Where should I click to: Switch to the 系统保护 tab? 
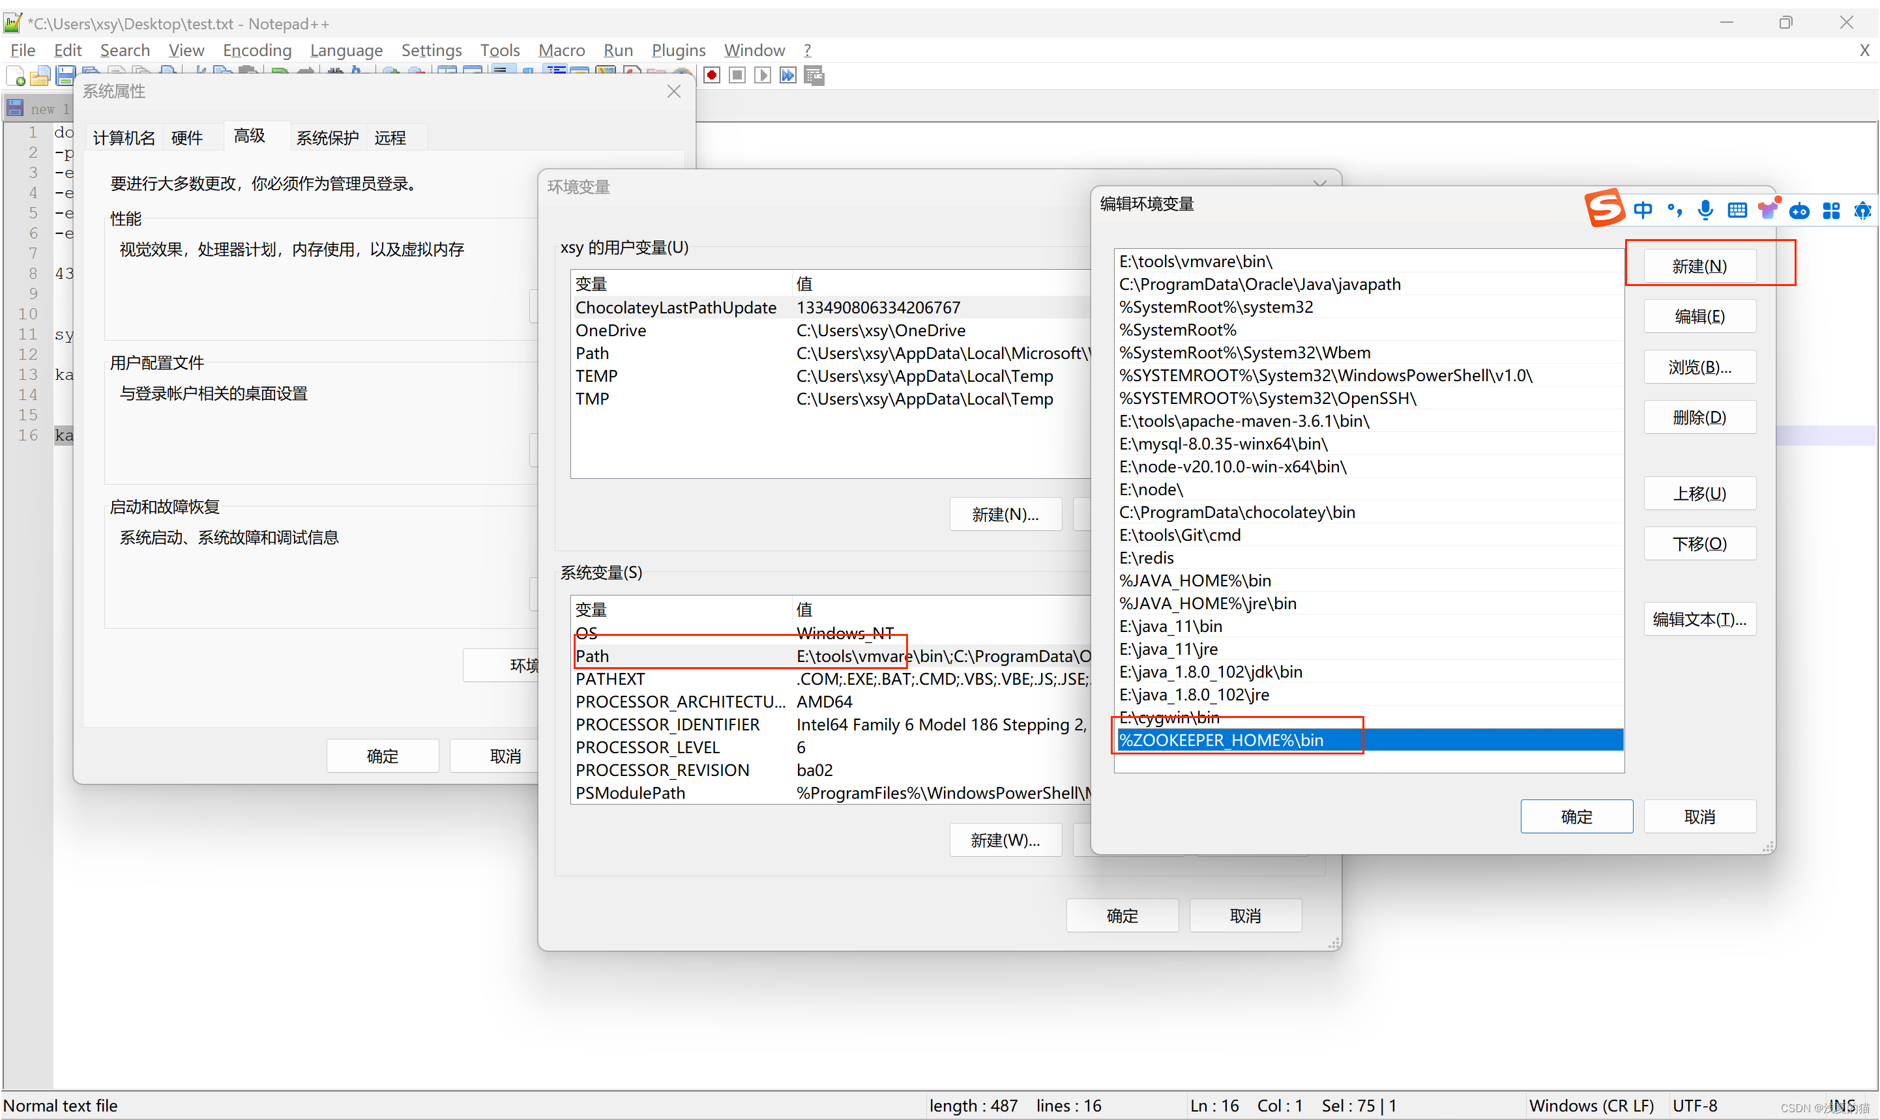pyautogui.click(x=327, y=137)
